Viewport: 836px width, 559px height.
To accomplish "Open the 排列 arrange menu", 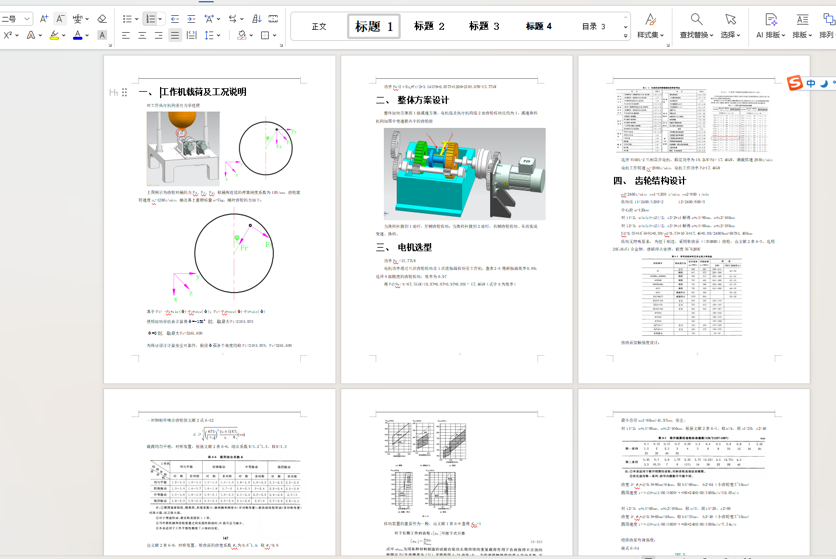I will tap(827, 26).
